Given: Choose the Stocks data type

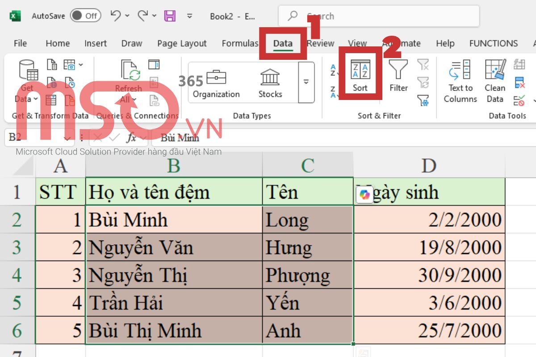Looking at the screenshot, I should coord(270,83).
